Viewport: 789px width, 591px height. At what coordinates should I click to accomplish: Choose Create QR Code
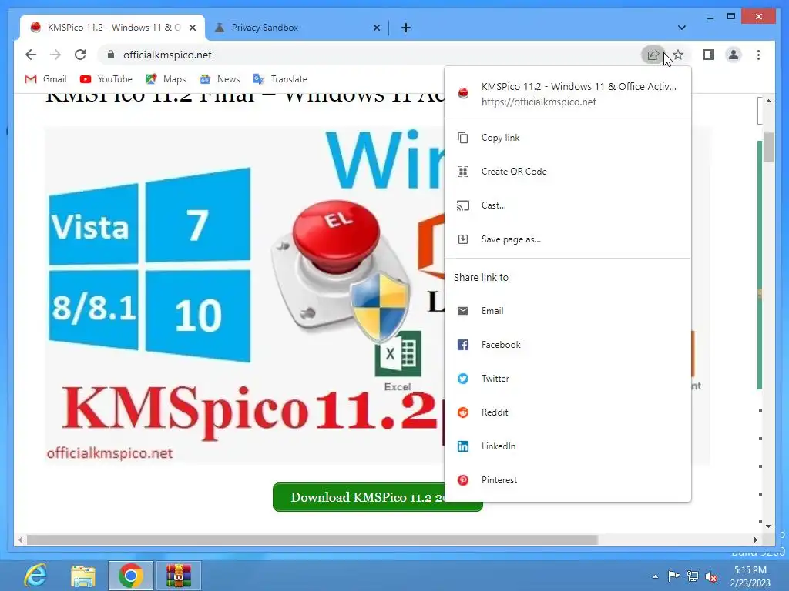568,172
